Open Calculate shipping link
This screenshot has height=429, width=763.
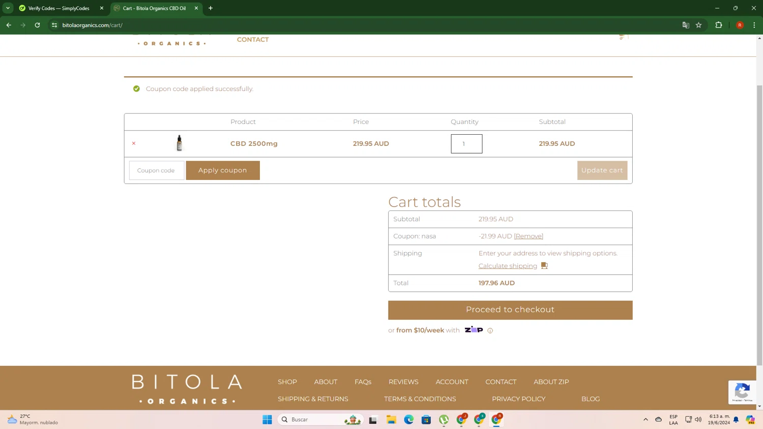[x=508, y=266]
